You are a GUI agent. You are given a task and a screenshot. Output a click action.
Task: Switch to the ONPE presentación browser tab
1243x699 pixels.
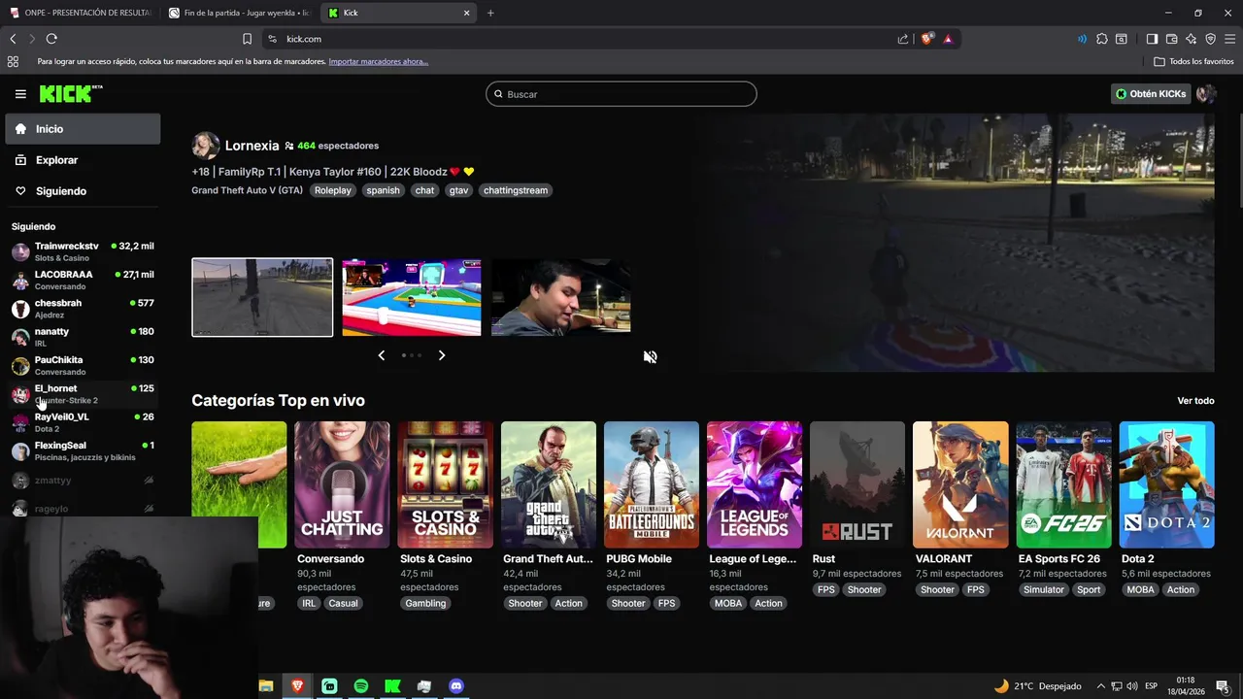point(81,13)
